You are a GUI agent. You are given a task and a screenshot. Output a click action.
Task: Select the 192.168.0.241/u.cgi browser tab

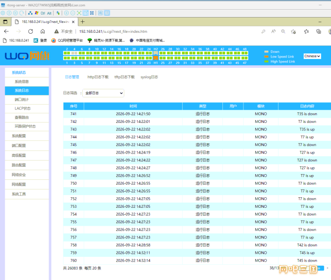(x=45, y=22)
